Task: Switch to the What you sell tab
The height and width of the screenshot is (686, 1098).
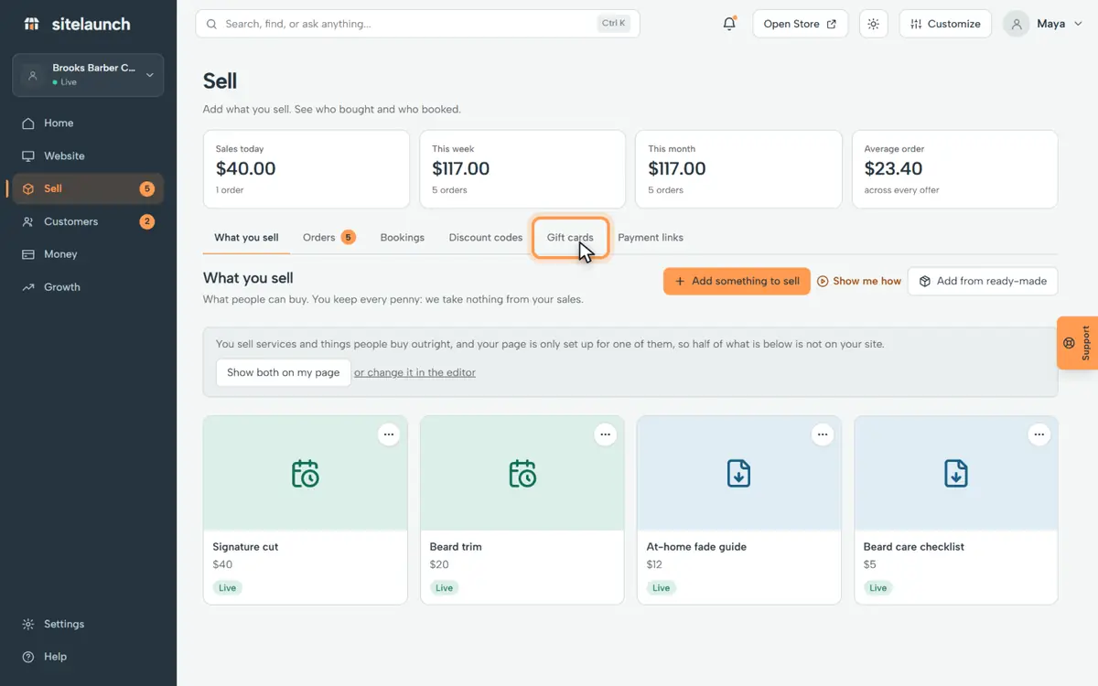Action: pos(246,238)
